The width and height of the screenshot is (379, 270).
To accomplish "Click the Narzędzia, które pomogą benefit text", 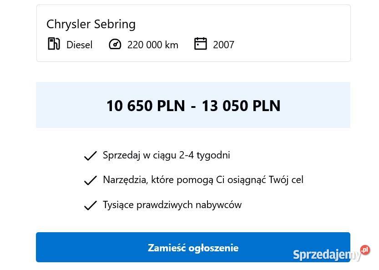I will (x=203, y=180).
